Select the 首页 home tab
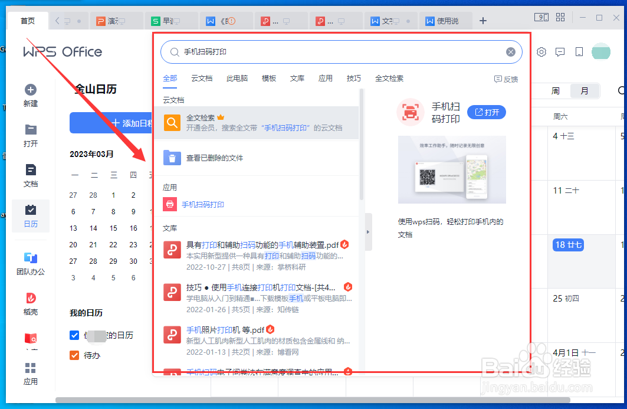The width and height of the screenshot is (627, 409). (x=28, y=21)
